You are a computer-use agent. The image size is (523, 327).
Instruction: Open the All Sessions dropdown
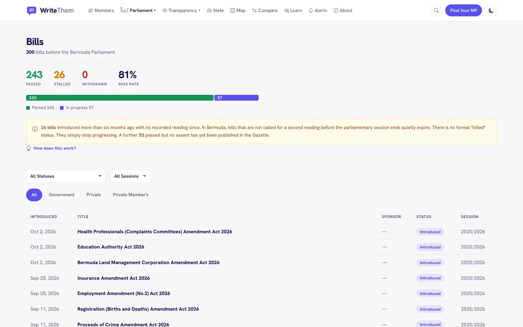(x=130, y=176)
